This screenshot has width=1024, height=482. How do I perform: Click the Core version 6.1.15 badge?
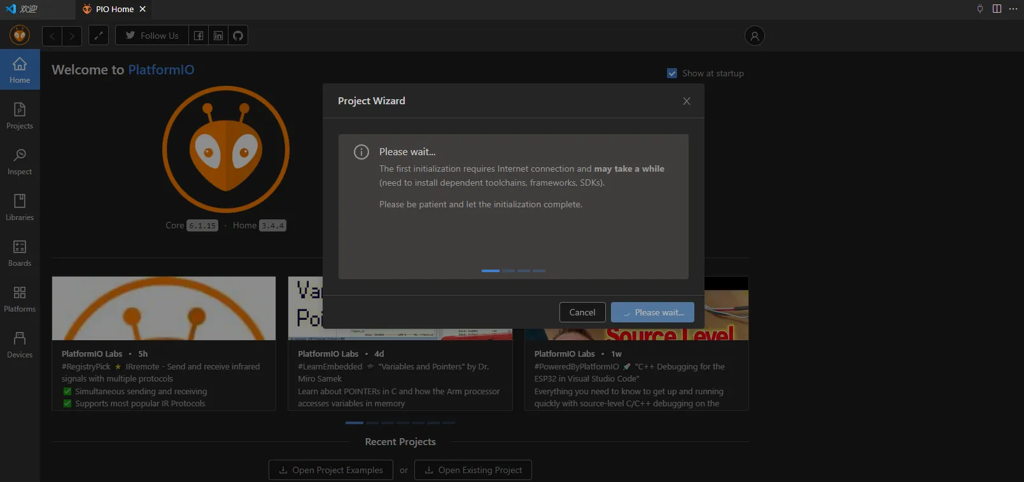pyautogui.click(x=202, y=226)
